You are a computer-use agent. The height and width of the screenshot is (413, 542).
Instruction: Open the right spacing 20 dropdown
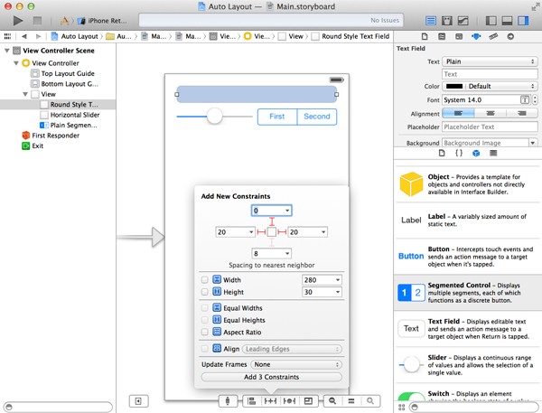tap(323, 231)
